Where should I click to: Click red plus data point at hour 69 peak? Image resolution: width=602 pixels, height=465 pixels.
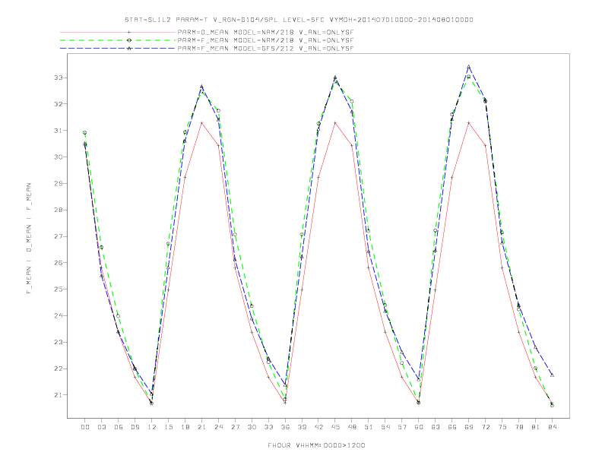(x=469, y=123)
